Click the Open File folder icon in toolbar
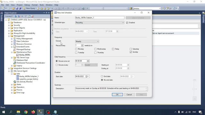The image size is (205, 115). click(x=13, y=9)
